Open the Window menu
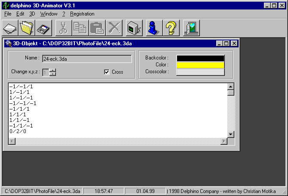The width and height of the screenshot is (288, 196). point(49,14)
